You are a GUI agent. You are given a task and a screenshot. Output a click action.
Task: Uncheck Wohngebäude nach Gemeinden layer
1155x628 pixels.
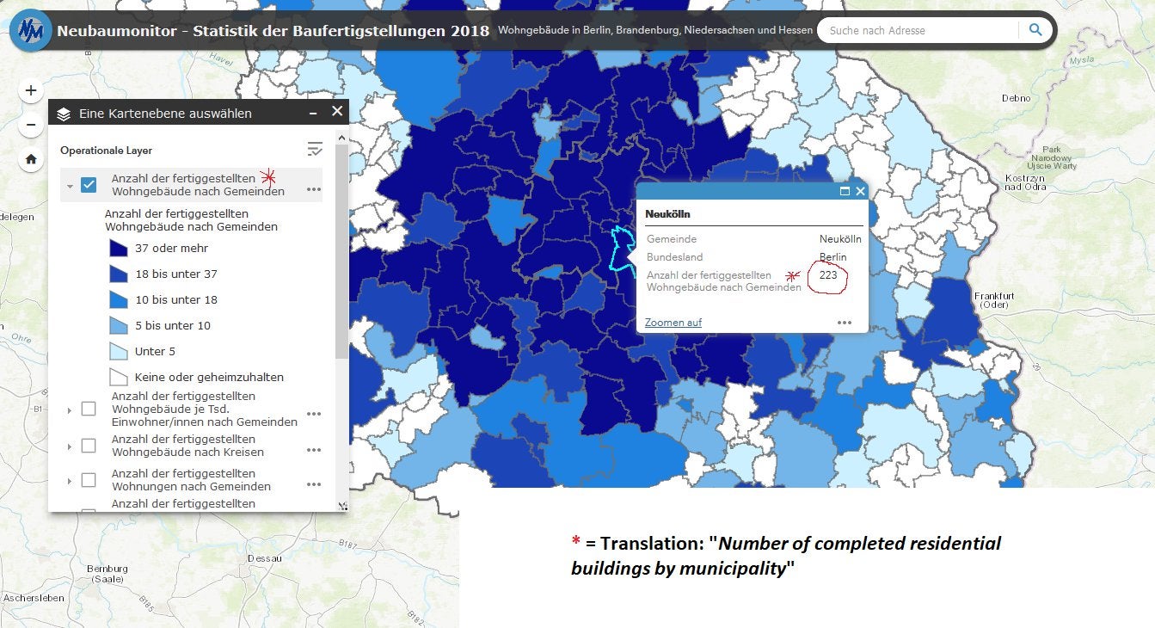point(89,185)
